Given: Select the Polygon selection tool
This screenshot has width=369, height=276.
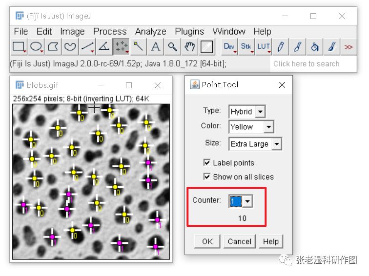Looking at the screenshot, I should pos(53,47).
